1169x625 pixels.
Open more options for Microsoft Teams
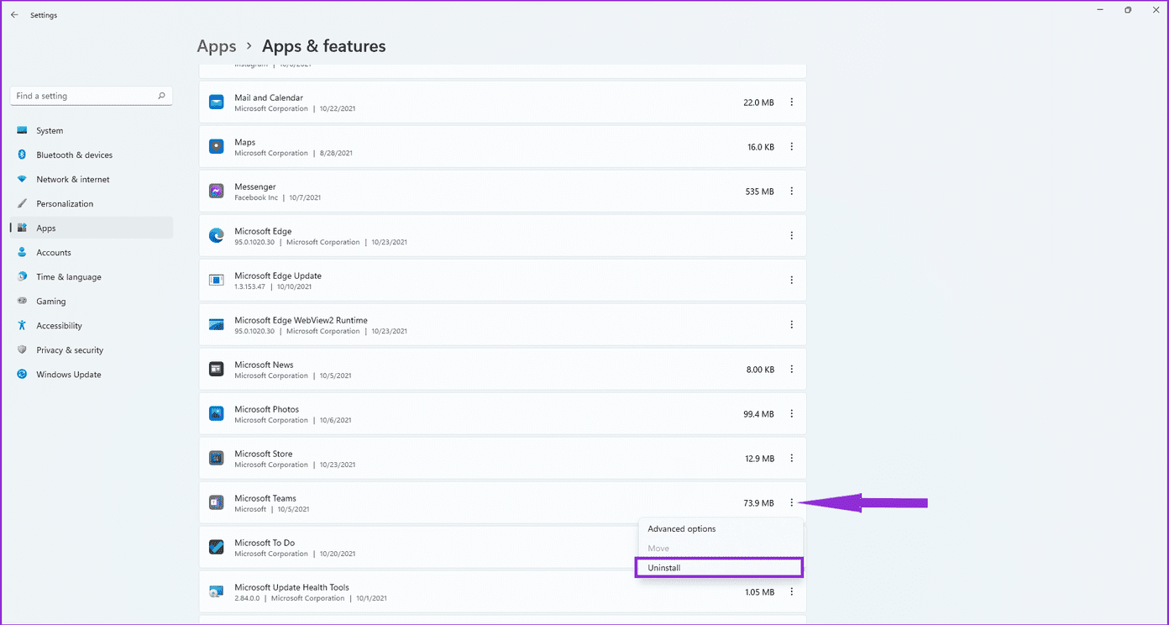[792, 503]
